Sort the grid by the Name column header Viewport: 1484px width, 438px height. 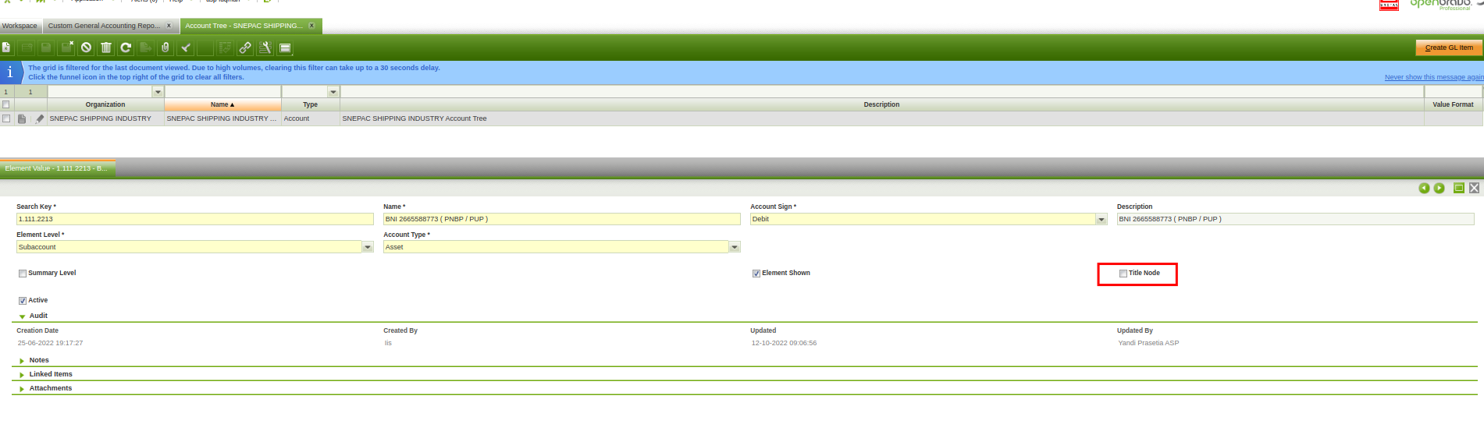222,104
